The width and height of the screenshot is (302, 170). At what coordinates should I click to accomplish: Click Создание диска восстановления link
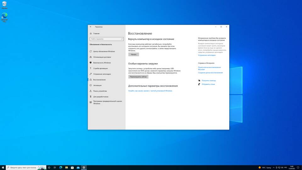click(x=210, y=73)
